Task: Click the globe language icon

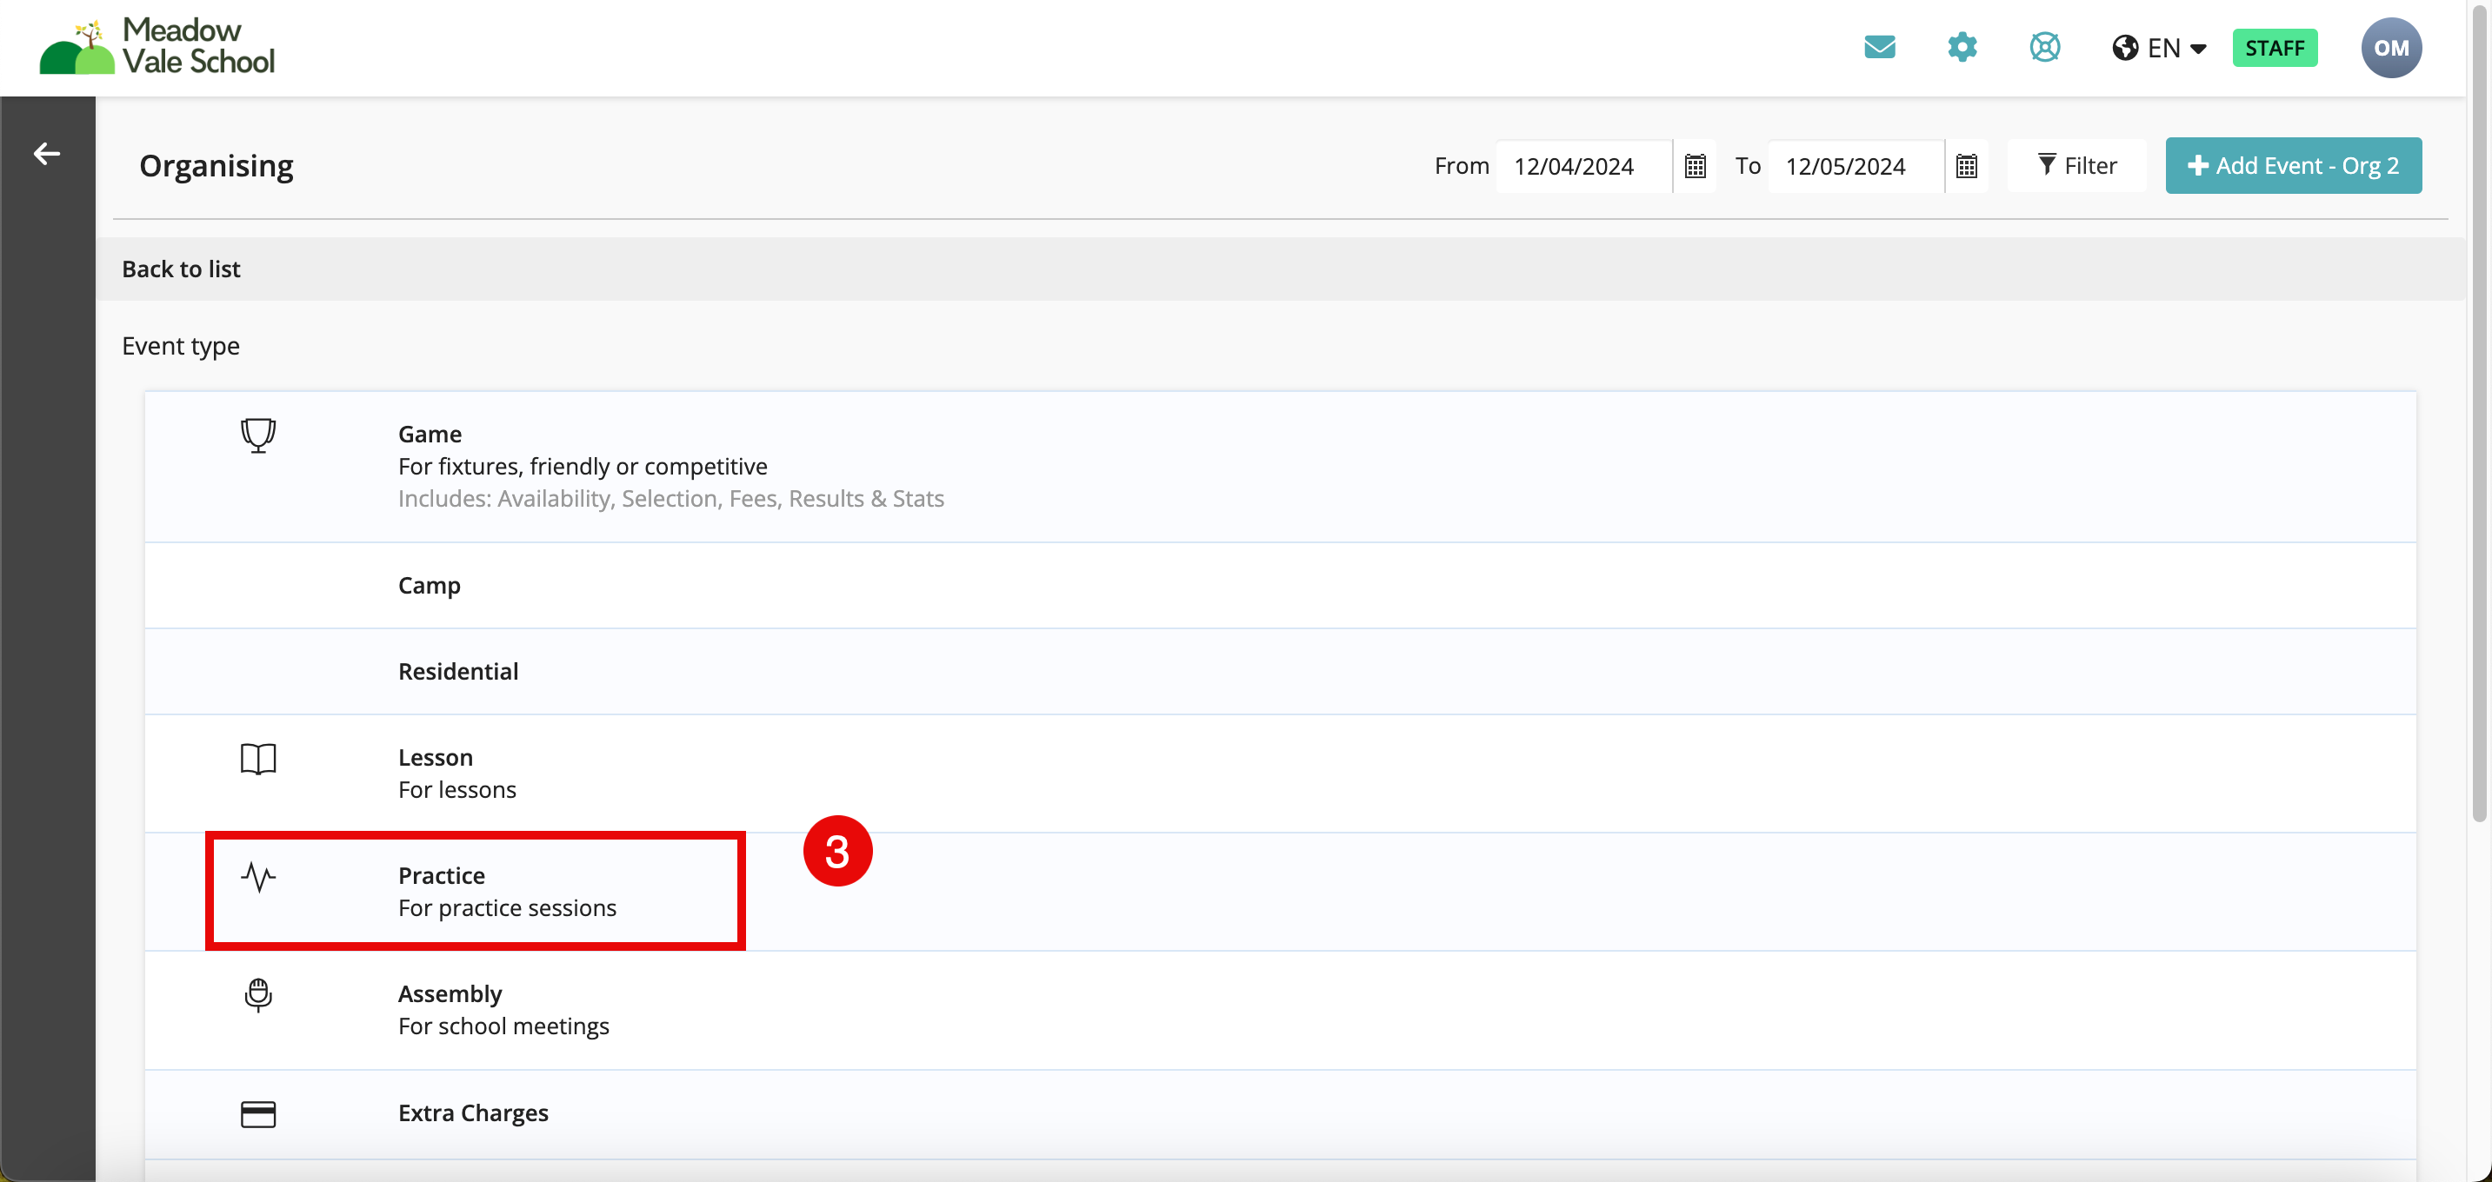Action: [x=2124, y=48]
